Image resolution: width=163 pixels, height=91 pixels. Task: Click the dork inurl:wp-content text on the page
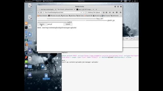point(57,28)
